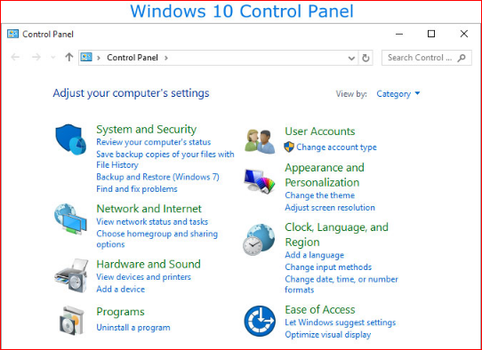482x350 pixels.
Task: Change date, time, or number formats
Action: click(x=341, y=284)
